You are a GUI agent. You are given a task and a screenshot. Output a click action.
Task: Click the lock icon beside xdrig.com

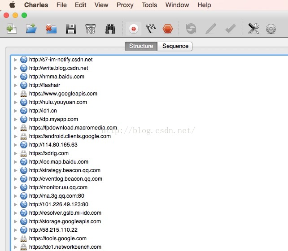pos(23,153)
